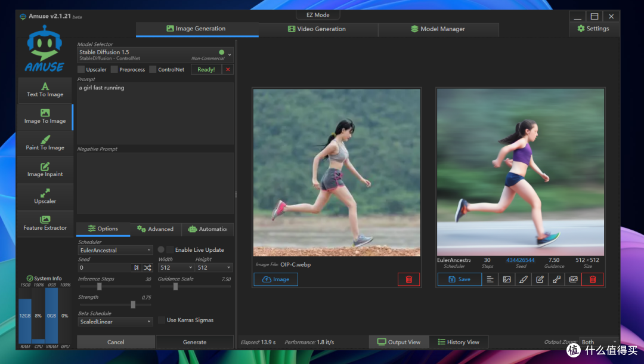Screen dimensions: 644x364
Task: Open the Beta Schedule ScaledLinear dropdown
Action: pyautogui.click(x=115, y=322)
